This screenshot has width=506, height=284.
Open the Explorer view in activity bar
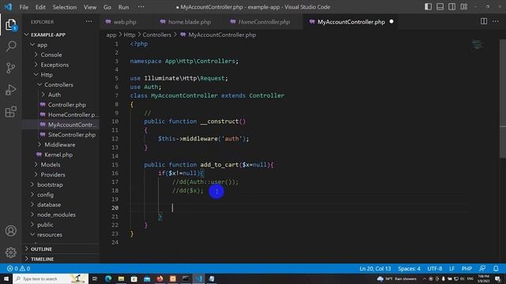[x=10, y=24]
